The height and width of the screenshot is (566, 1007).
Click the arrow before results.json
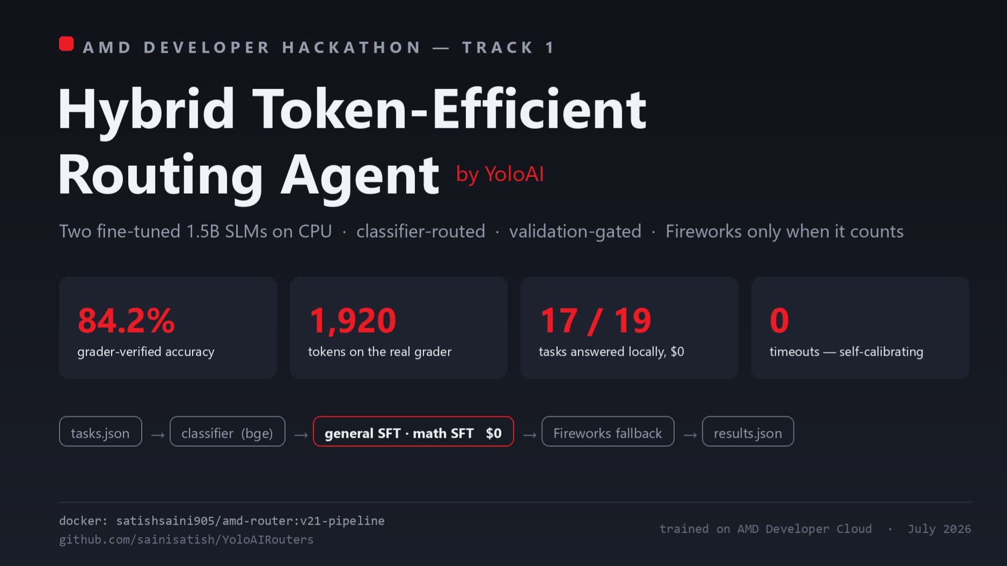(x=690, y=435)
